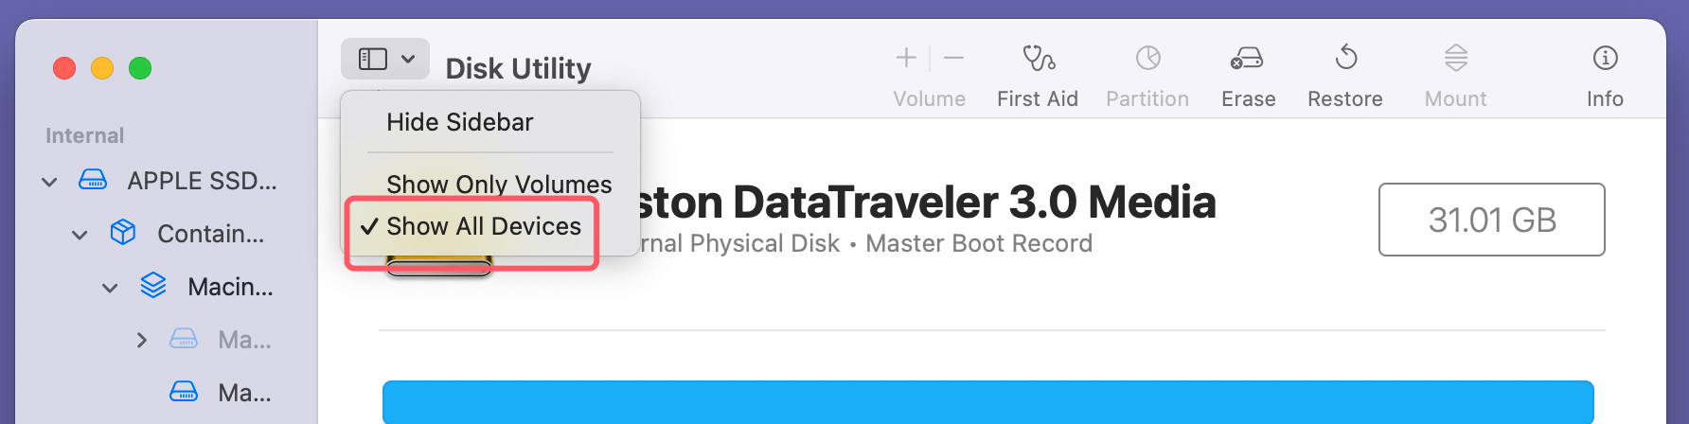Click the add Volume plus icon
The height and width of the screenshot is (424, 1689).
[x=906, y=58]
